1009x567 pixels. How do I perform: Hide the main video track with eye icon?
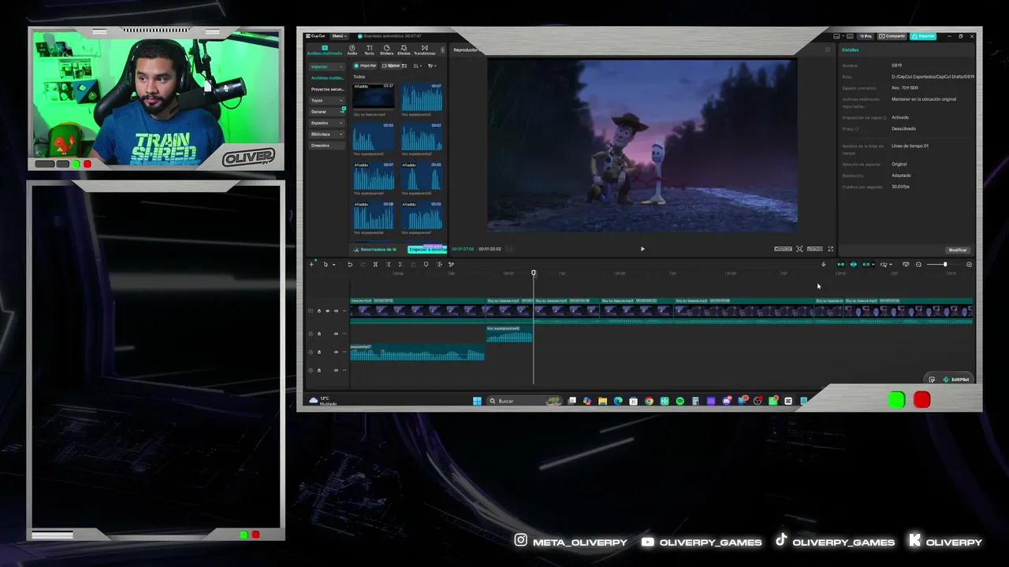(328, 311)
